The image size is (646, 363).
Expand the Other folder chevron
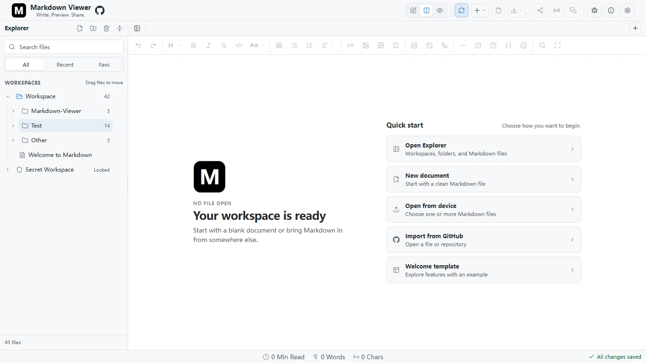tap(13, 140)
